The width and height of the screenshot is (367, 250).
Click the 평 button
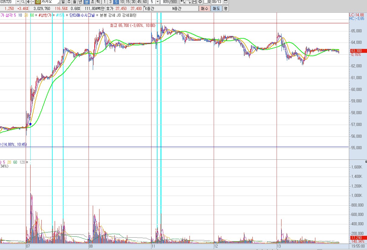click(226, 8)
